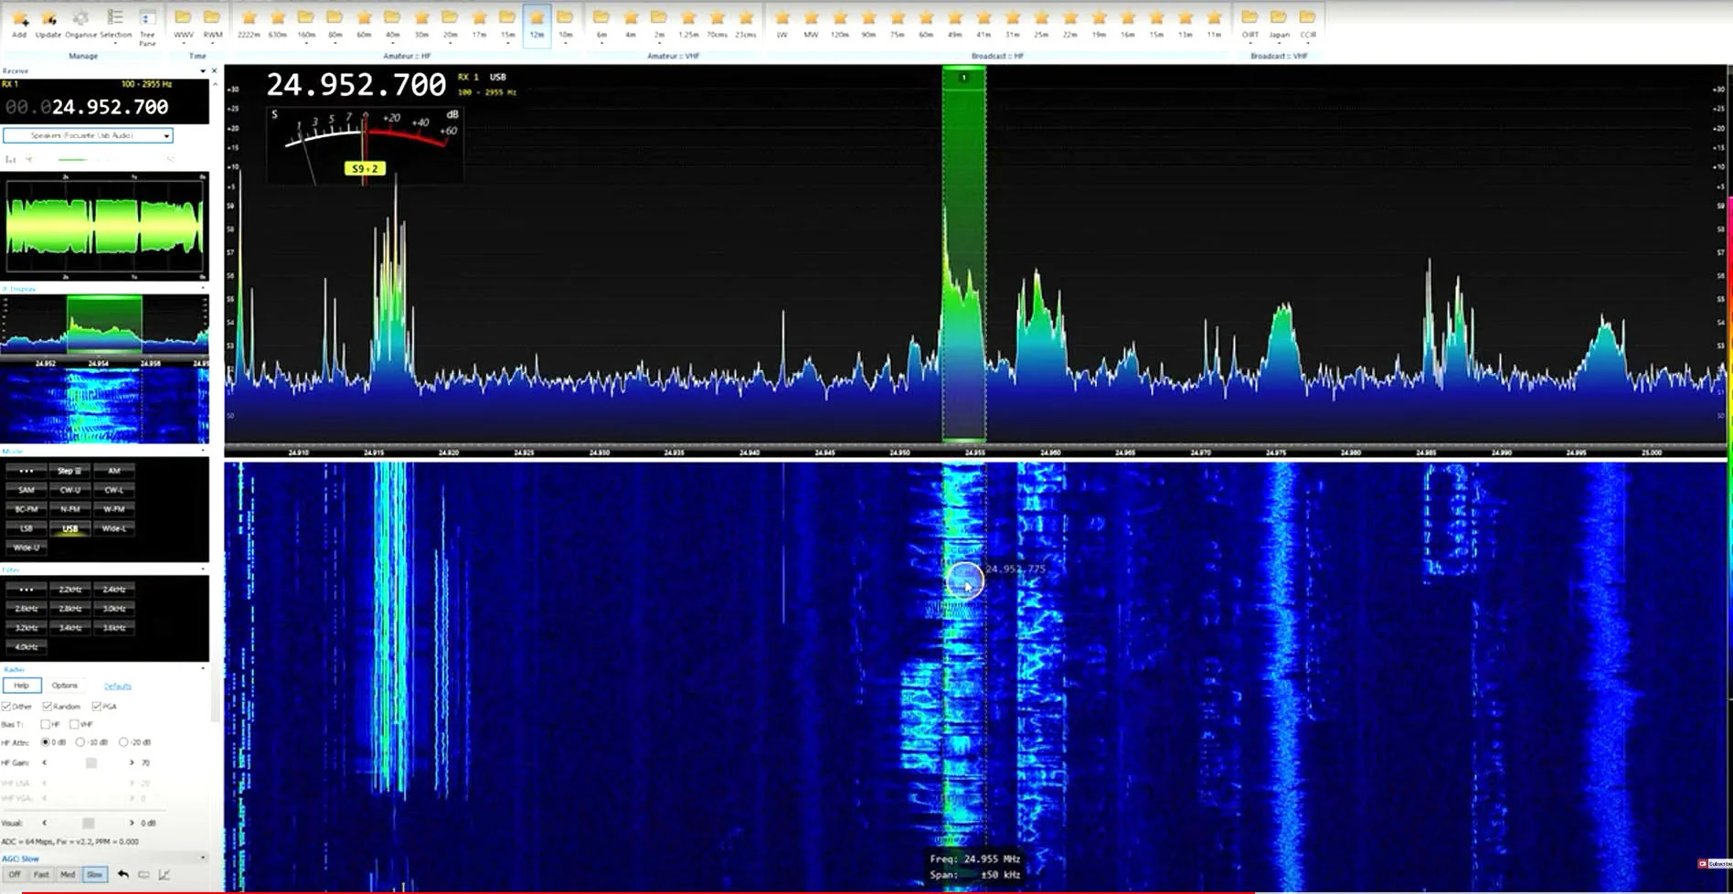1733x894 pixels.
Task: Select the 60m amateur HF band star
Action: pos(364,18)
